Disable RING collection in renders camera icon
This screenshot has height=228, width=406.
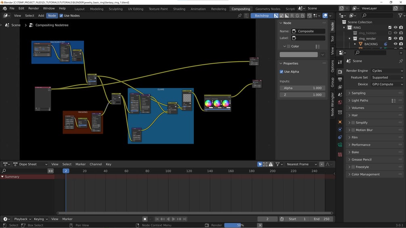coord(401,27)
